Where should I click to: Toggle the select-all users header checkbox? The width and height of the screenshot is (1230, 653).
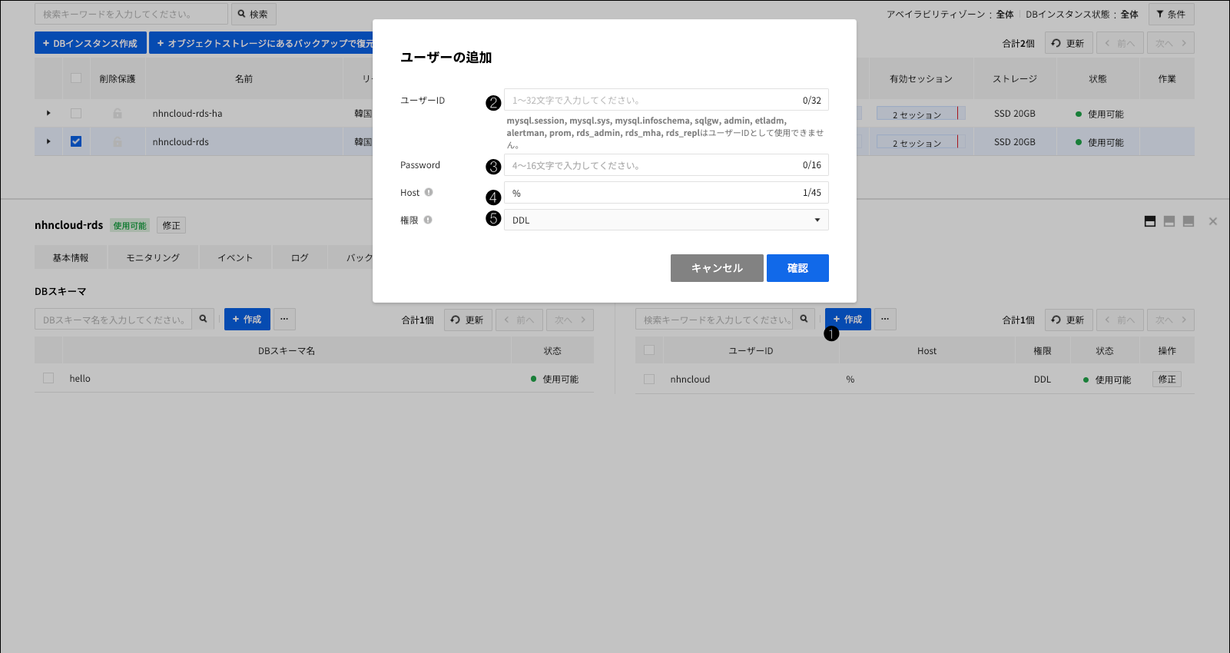tap(649, 350)
